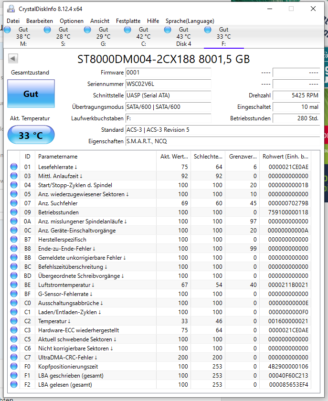This screenshot has width=328, height=401.
Task: Click status orb for Gemeldete unkorrigierbare Fehler
Action: [x=14, y=257]
